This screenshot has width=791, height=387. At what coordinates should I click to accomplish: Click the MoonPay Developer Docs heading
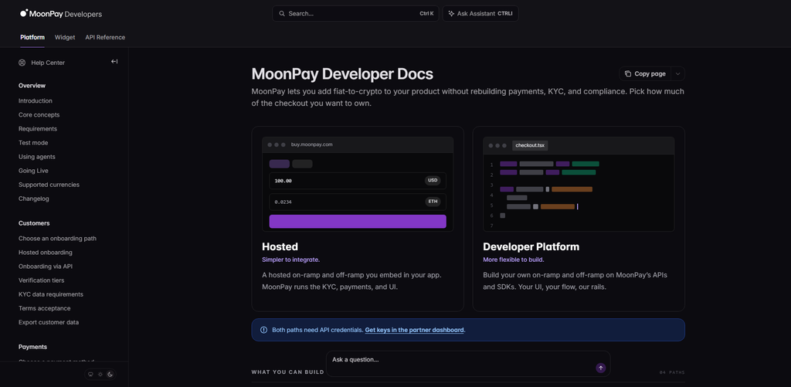pyautogui.click(x=342, y=73)
